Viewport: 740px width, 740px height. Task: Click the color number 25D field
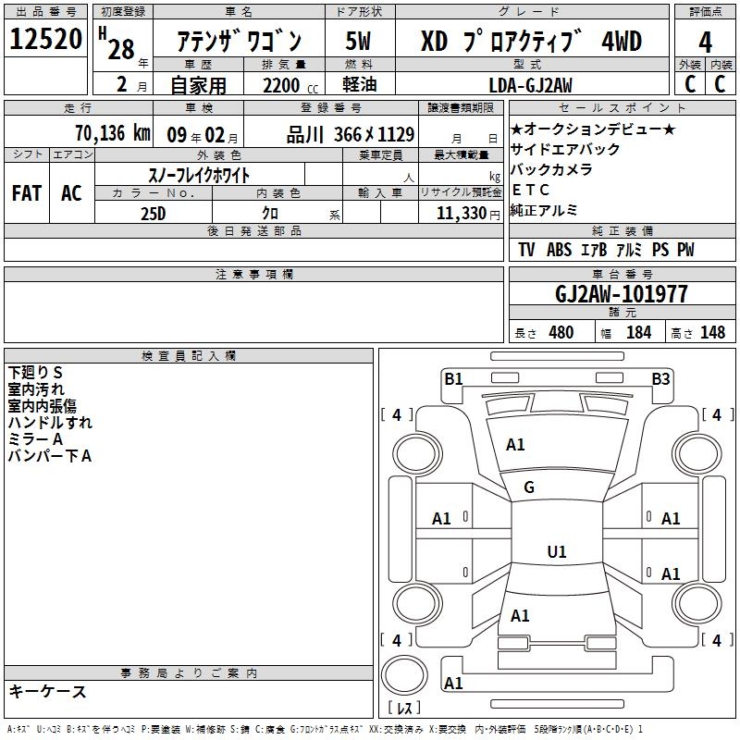pos(153,213)
